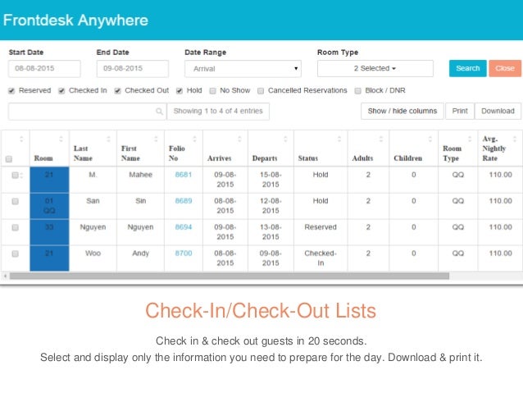Sort by Arrives column arrows

click(239, 139)
